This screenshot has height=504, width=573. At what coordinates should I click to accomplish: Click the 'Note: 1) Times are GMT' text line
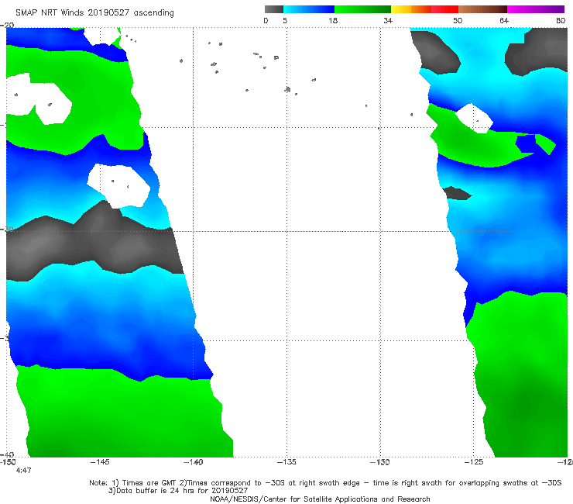tap(325, 483)
